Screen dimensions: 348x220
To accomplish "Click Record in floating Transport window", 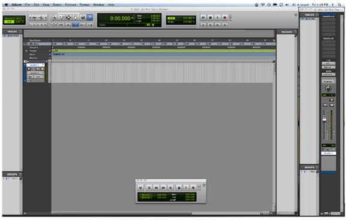I will [x=193, y=188].
